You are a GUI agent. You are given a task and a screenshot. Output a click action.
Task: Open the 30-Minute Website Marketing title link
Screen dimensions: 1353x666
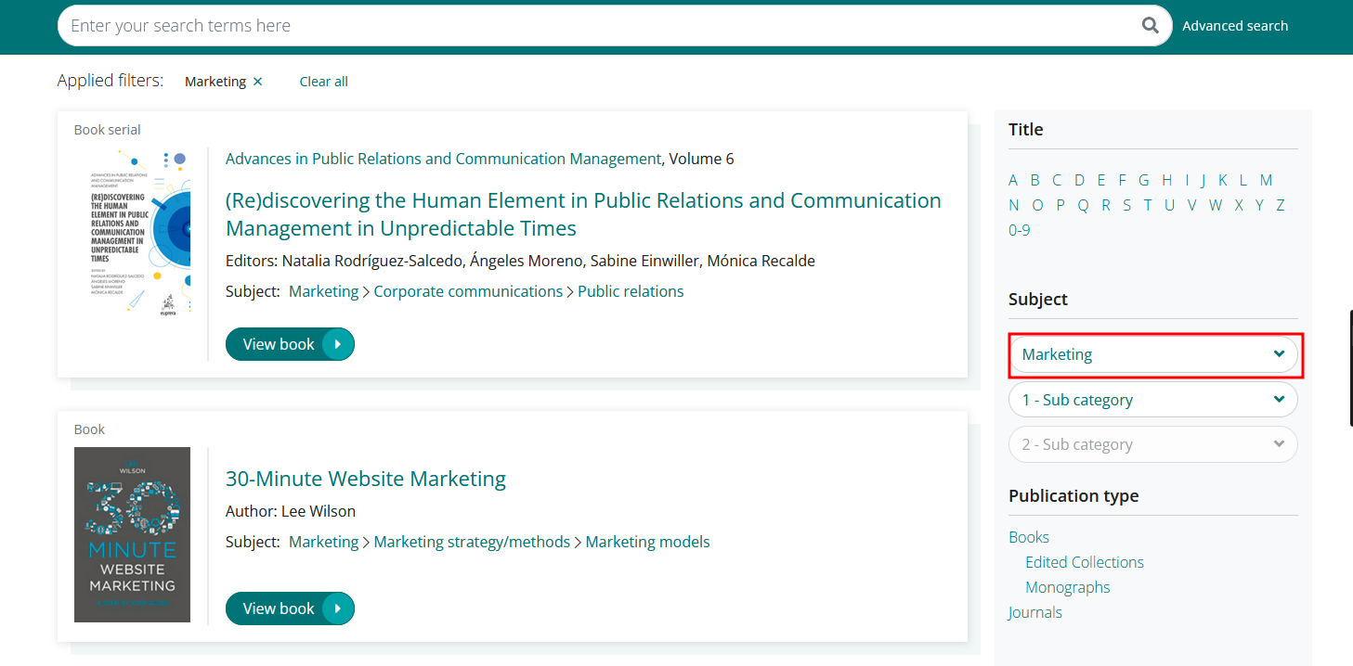point(365,479)
